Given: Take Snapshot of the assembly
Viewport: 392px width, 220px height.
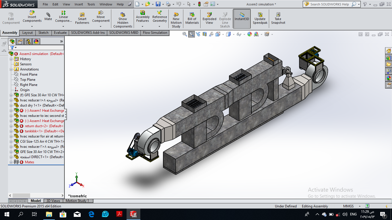Looking at the screenshot, I should point(278,18).
